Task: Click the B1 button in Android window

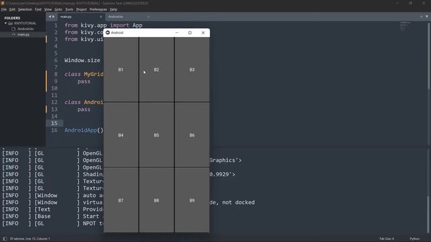Action: coord(121,69)
